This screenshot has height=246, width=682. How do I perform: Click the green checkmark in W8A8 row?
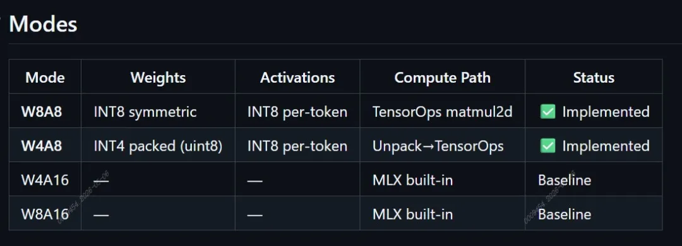(x=547, y=112)
